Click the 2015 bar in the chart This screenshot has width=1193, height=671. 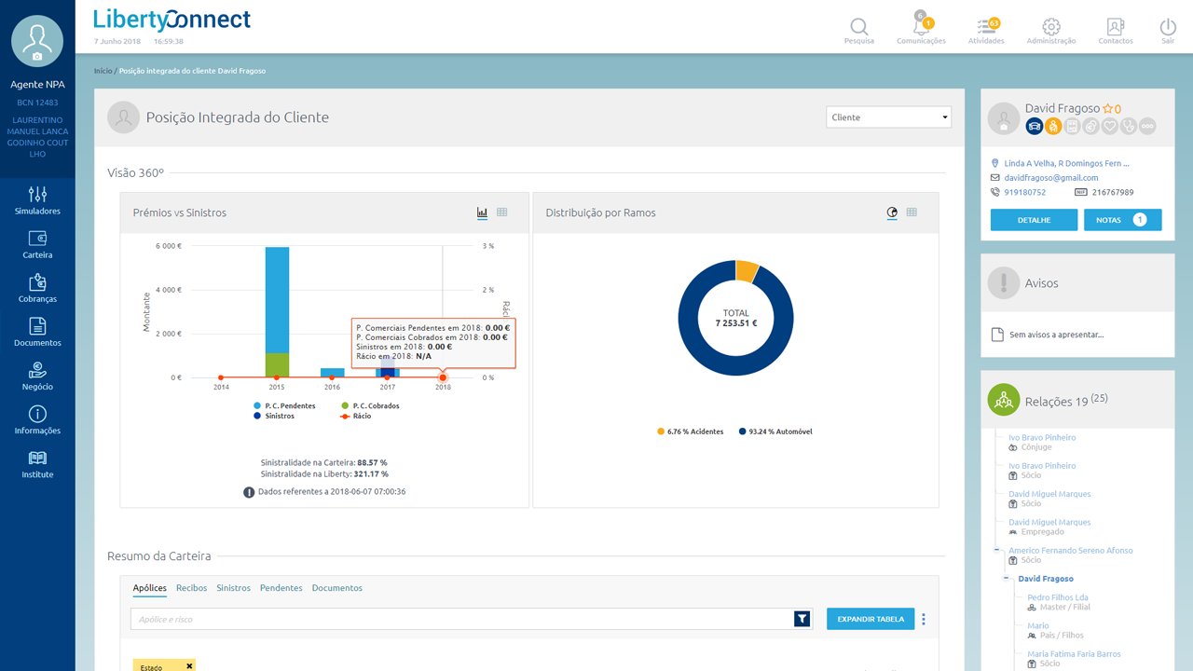tap(277, 312)
